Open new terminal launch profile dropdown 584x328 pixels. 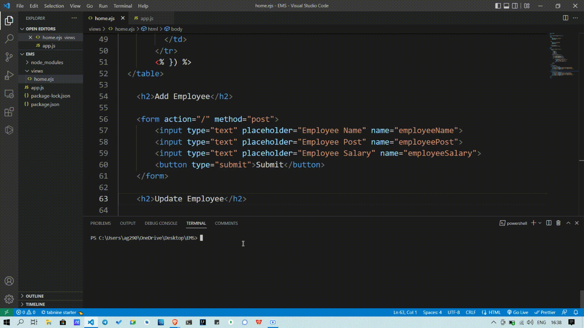click(x=540, y=223)
